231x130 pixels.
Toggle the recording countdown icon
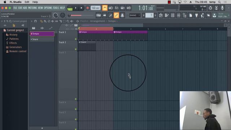pyautogui.click(x=117, y=8)
